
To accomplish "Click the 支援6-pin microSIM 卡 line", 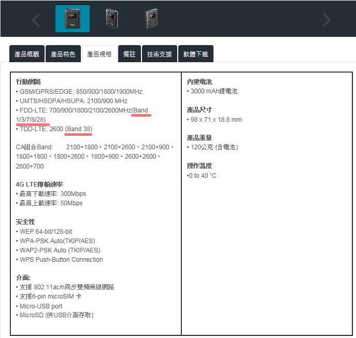I will (49, 297).
